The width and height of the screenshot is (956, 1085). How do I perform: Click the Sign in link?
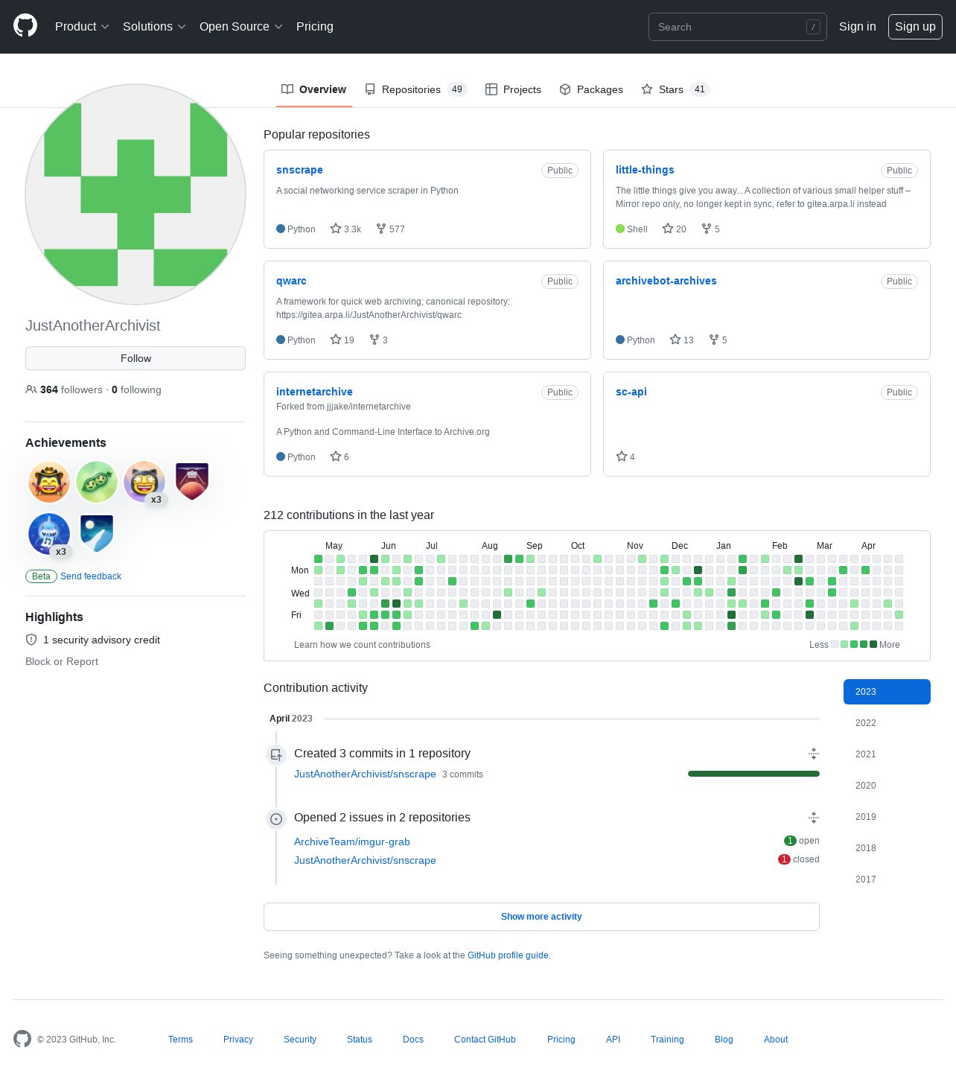tap(858, 26)
